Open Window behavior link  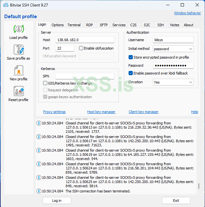(x=188, y=13)
